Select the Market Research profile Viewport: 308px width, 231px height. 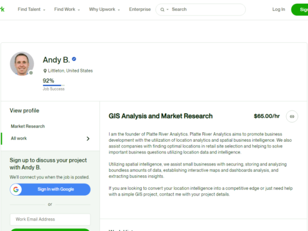pos(28,126)
